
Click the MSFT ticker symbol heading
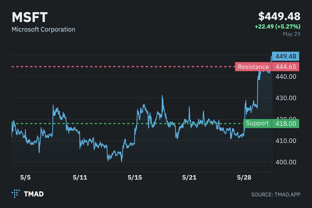coord(30,17)
